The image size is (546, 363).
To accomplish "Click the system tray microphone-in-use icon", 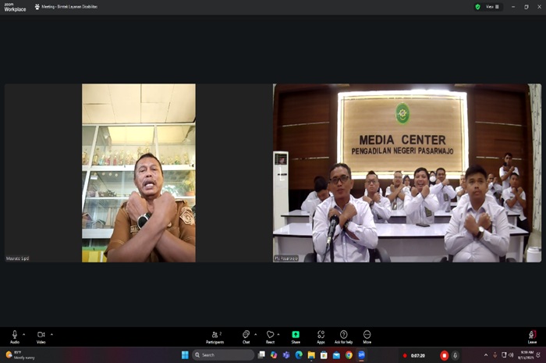I will (495, 355).
